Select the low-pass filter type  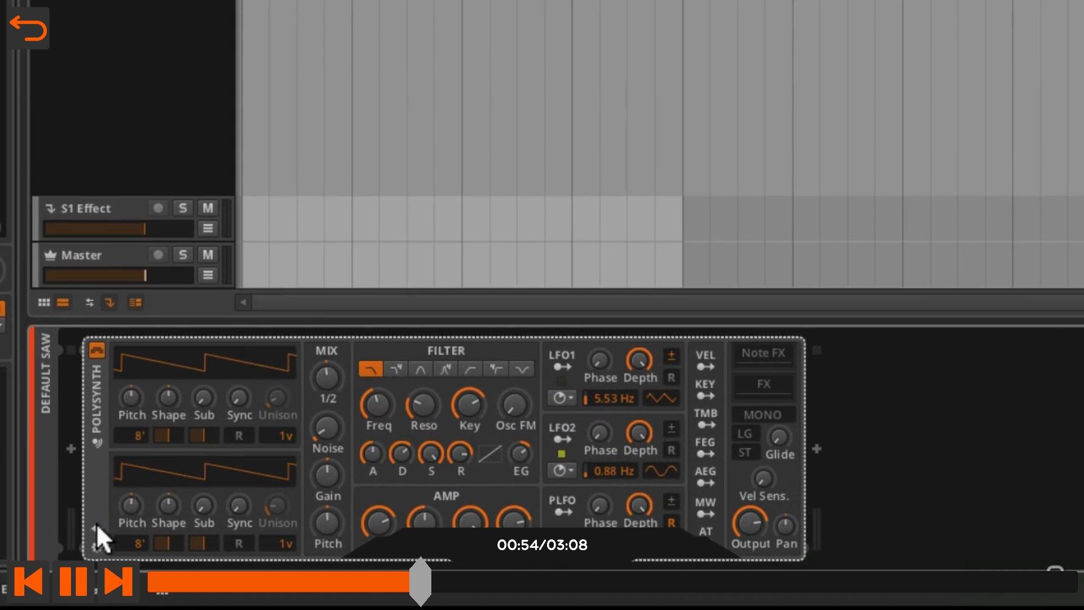(371, 369)
